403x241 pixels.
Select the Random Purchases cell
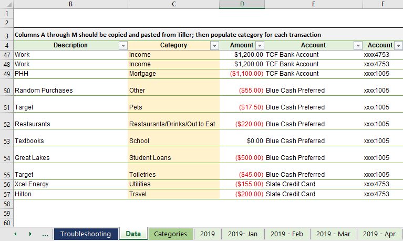tap(71, 87)
